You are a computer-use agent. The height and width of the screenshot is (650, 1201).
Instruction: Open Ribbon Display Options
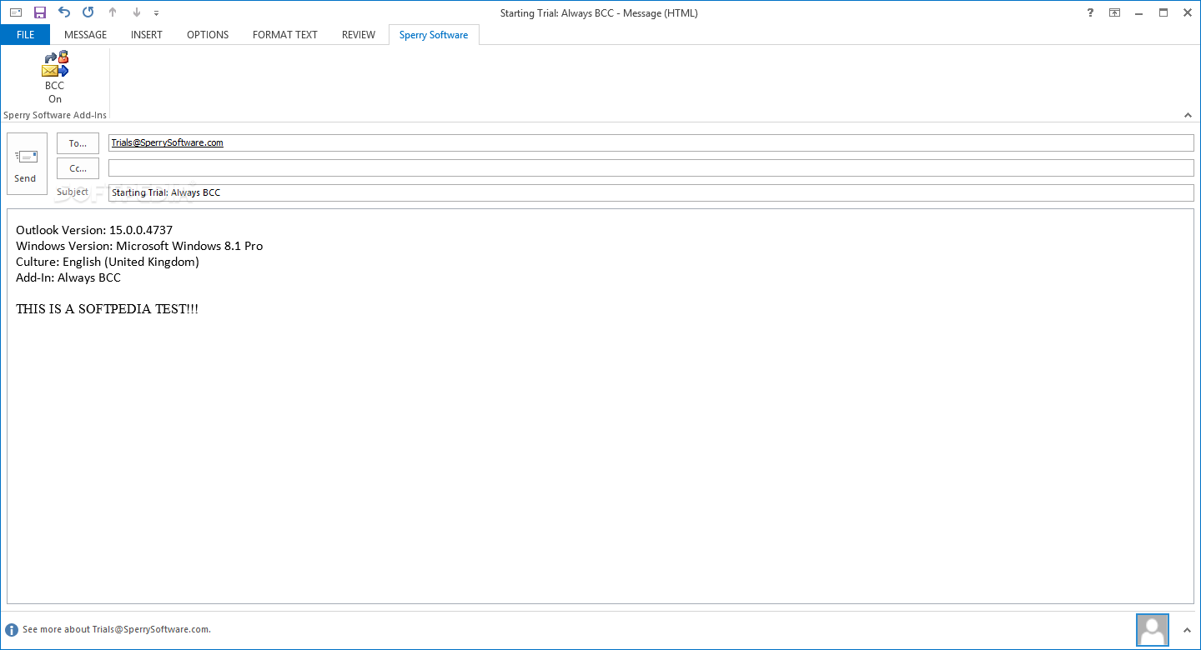point(1114,12)
